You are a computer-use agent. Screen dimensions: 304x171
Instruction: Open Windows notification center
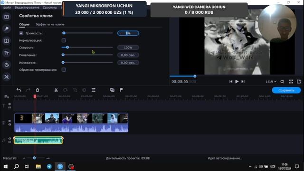pyautogui.click(x=297, y=167)
